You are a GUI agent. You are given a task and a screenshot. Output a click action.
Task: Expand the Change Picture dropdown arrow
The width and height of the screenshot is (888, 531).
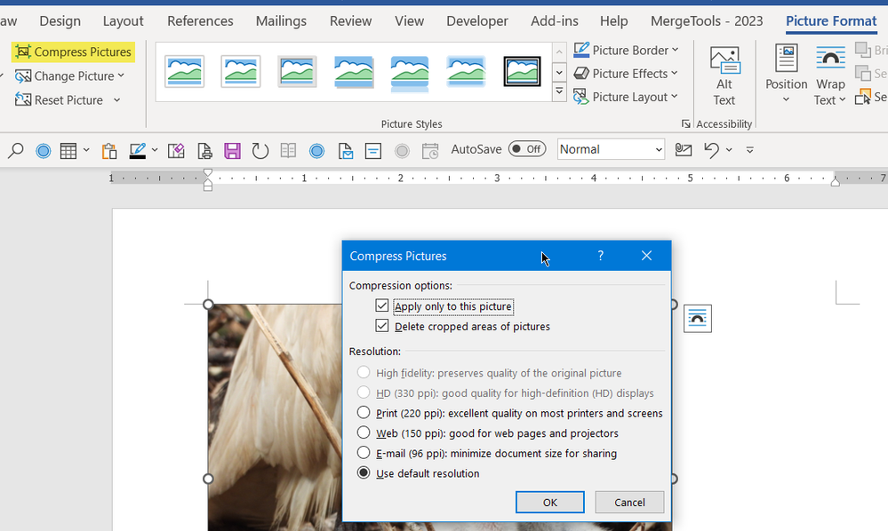click(121, 75)
